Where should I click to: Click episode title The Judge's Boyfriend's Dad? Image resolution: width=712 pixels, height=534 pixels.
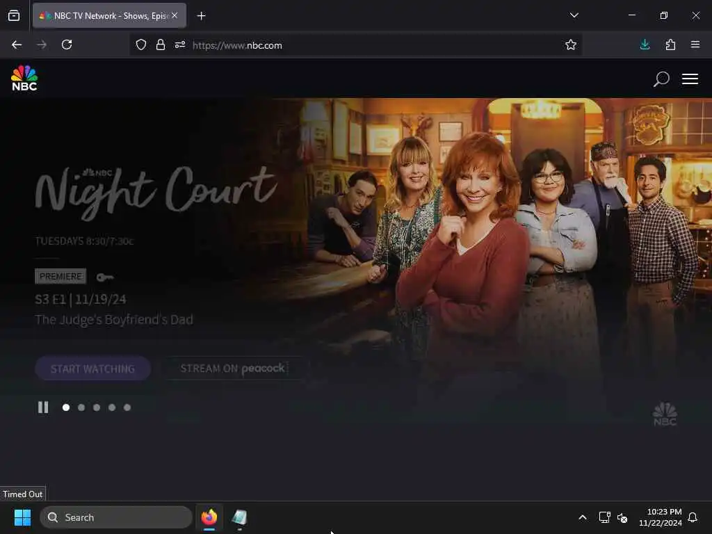(x=114, y=320)
